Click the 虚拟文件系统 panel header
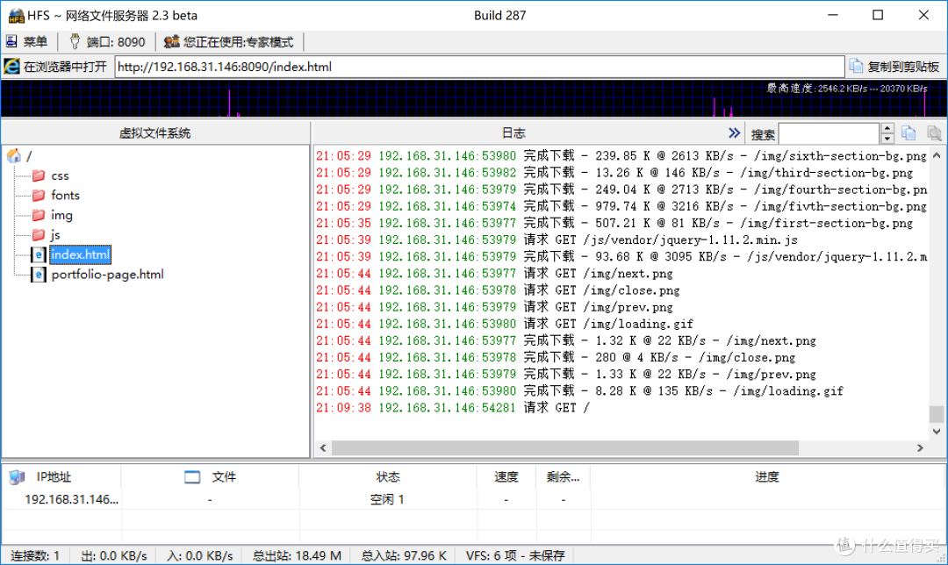This screenshot has height=565, width=948. [x=155, y=133]
